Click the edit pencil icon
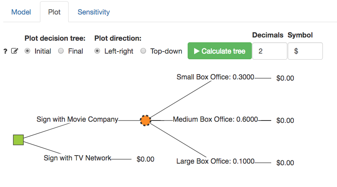This screenshot has height=187, width=337. point(15,51)
